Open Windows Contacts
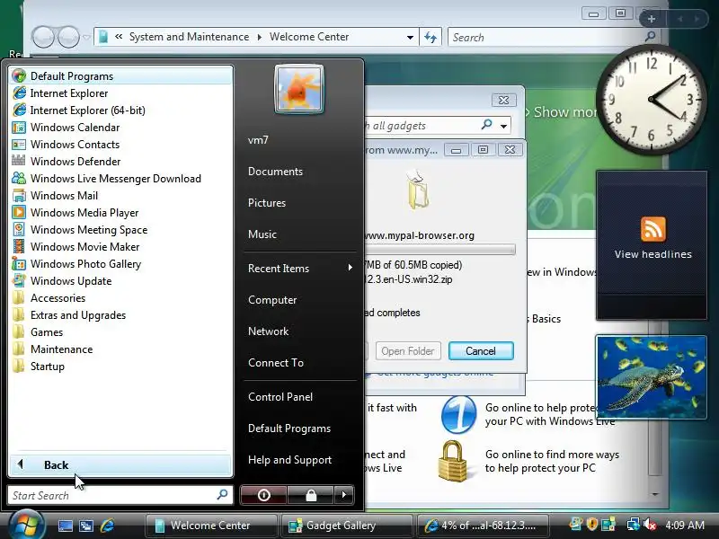719x539 pixels. click(121, 145)
